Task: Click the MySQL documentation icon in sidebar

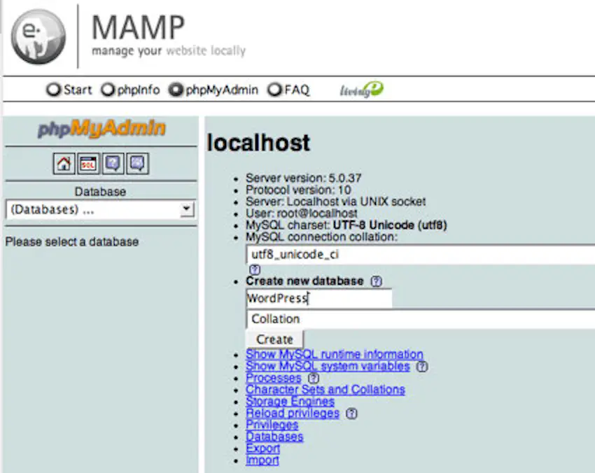Action: tap(138, 164)
